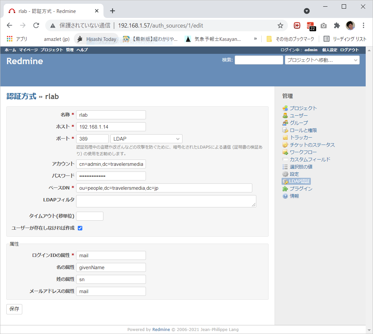Click the Redmine search text field
Viewport: 373px width, 334px height.
(x=259, y=60)
